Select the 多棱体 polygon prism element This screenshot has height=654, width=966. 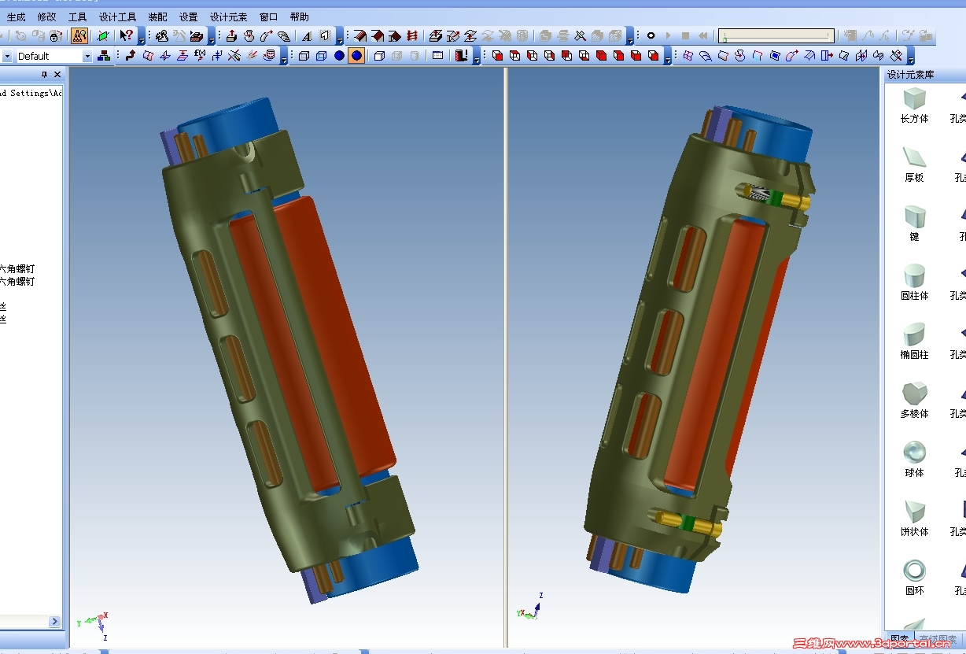(914, 401)
